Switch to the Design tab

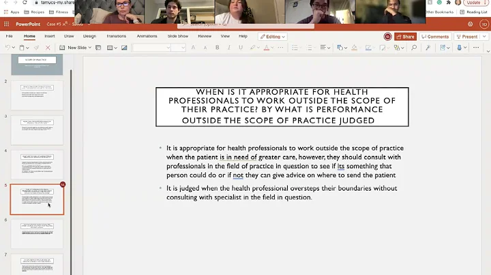(89, 36)
